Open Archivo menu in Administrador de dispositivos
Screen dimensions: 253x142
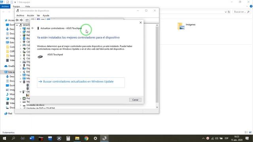20,15
